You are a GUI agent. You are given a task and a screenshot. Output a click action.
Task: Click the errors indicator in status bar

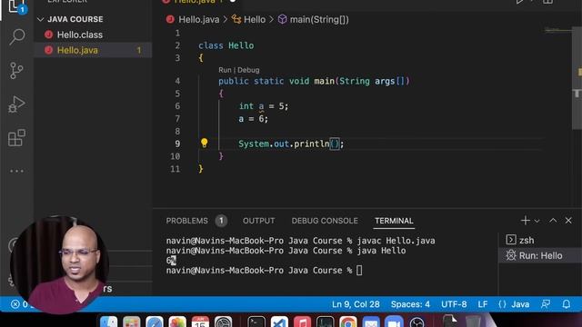click(x=19, y=304)
